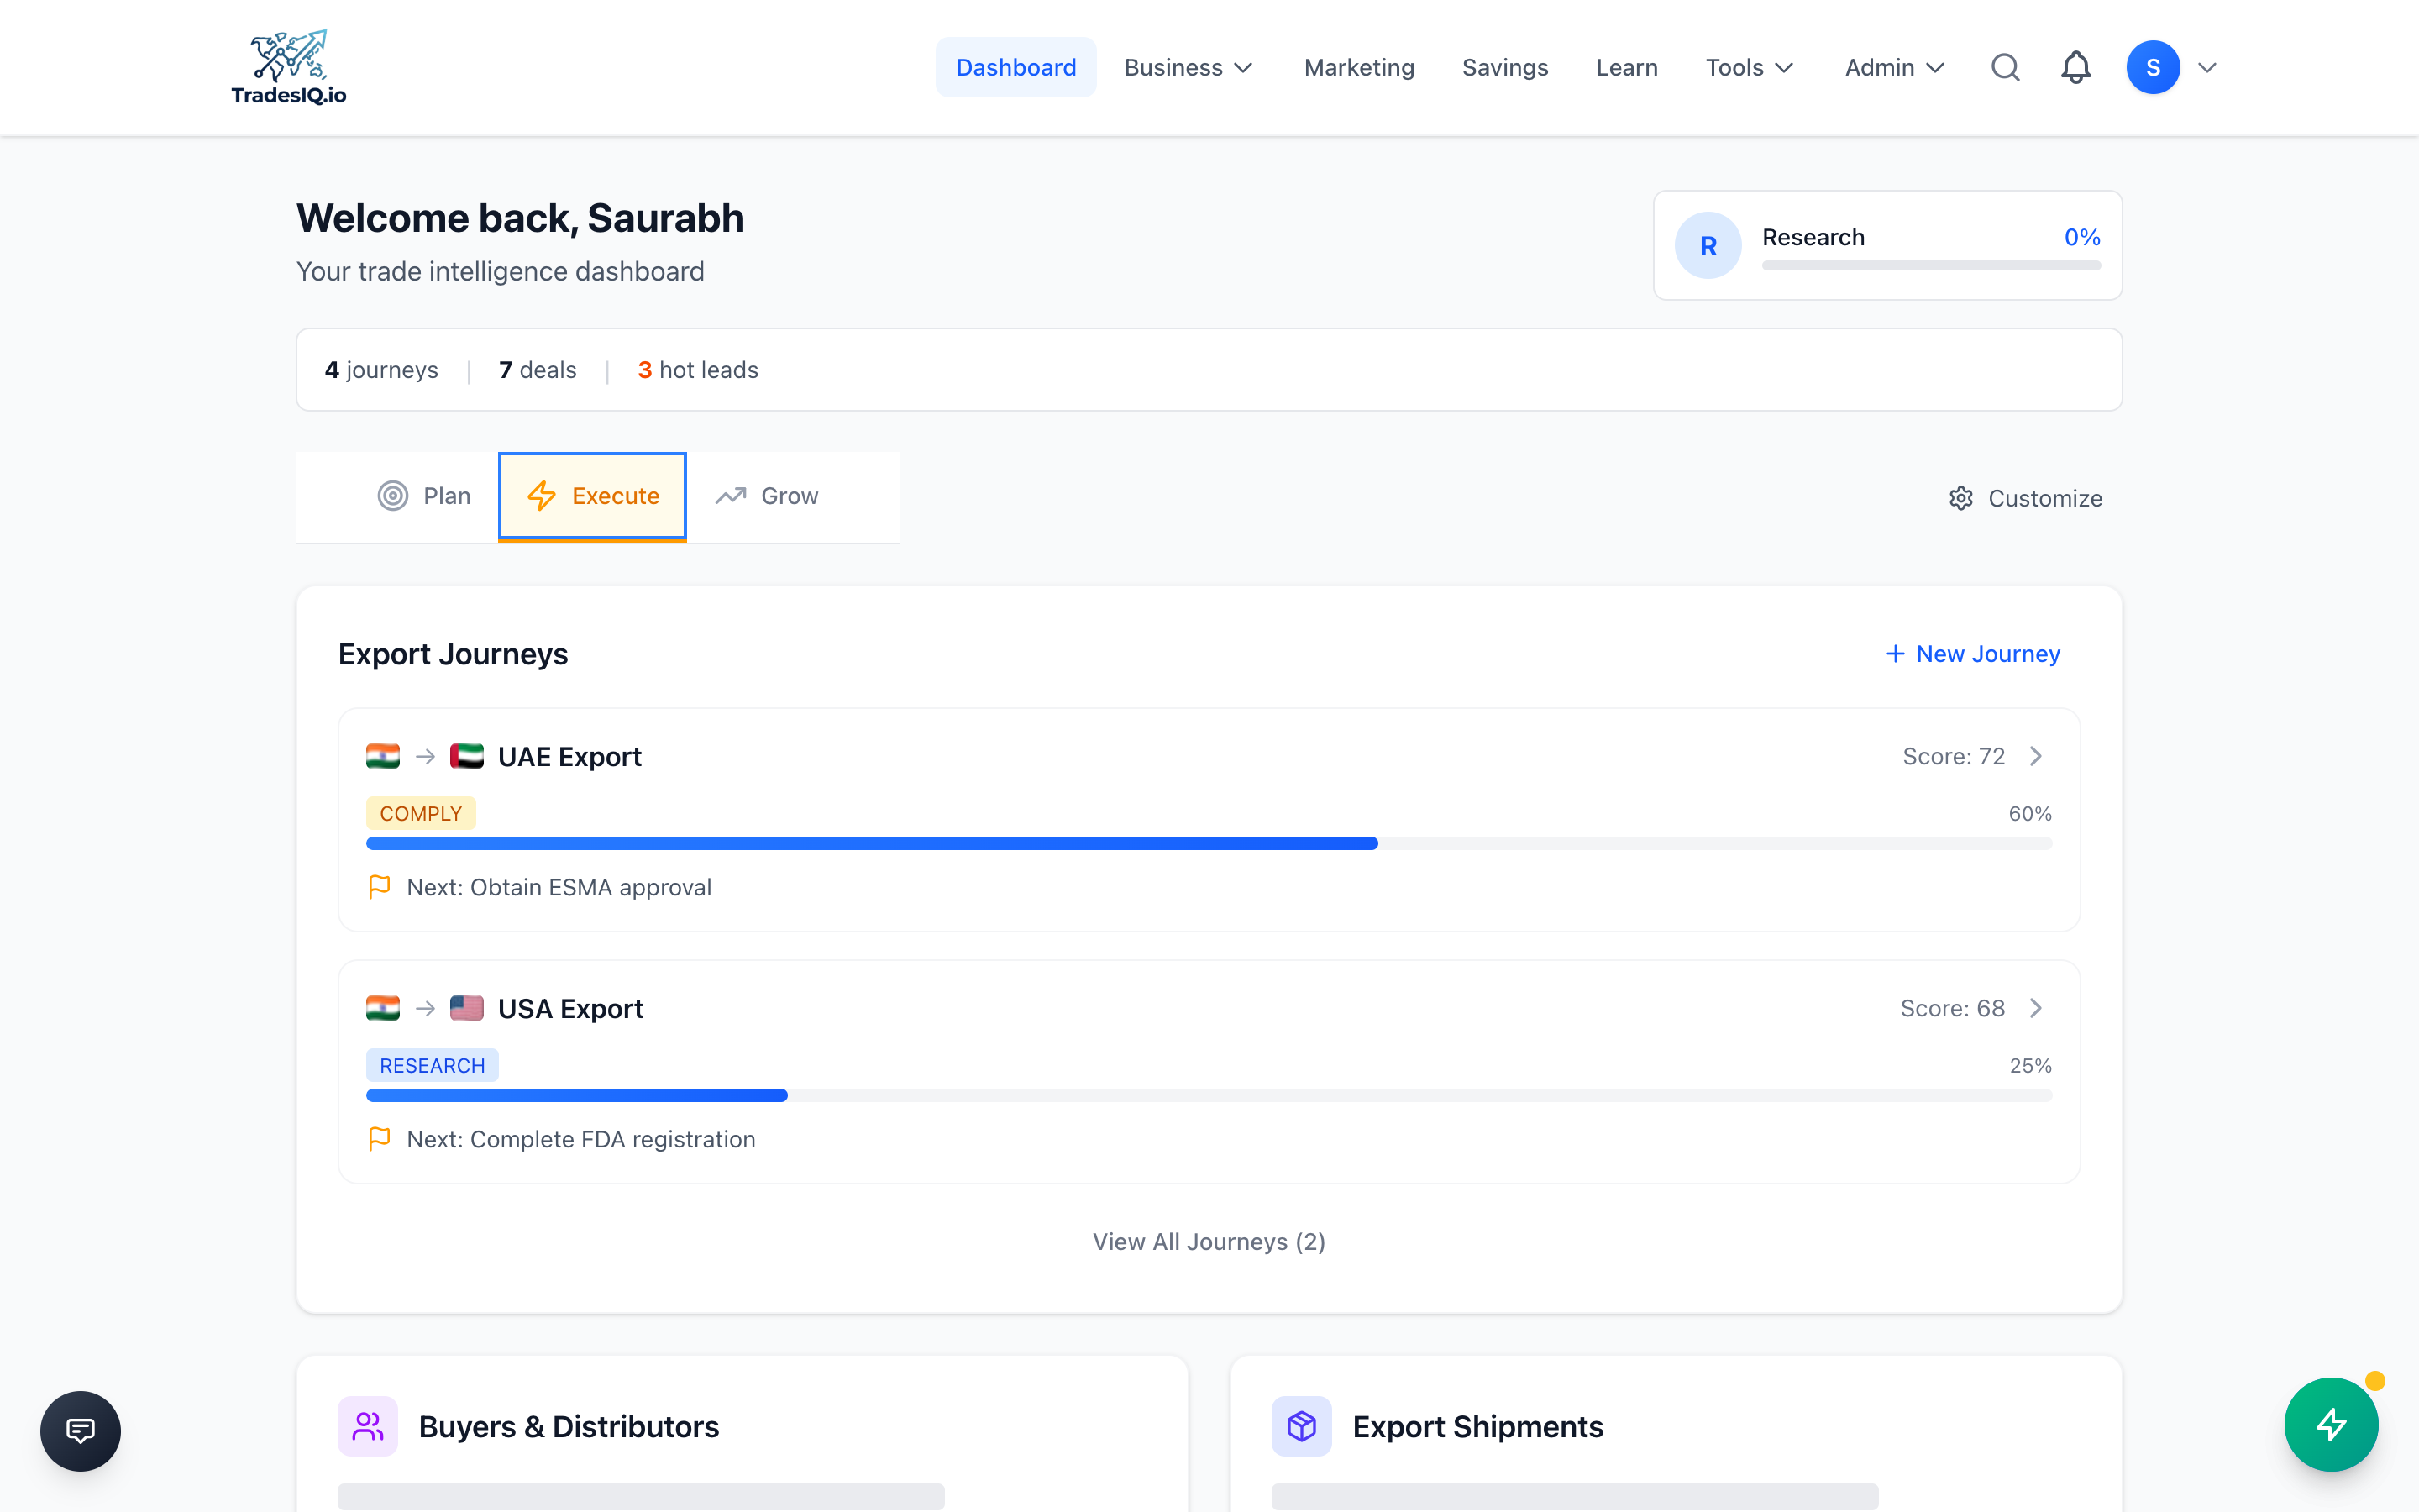
Task: Click the Research 0% value
Action: (2082, 237)
